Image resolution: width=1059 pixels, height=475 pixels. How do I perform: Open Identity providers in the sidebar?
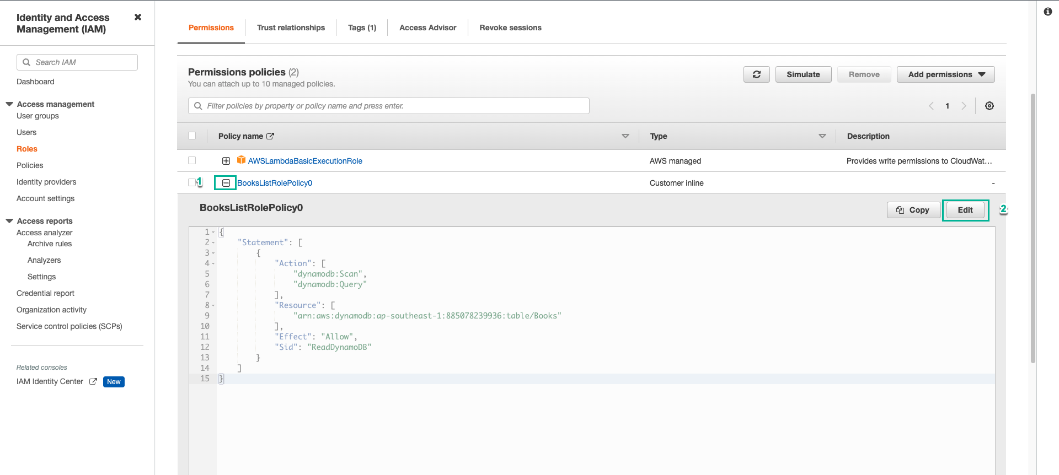[46, 182]
